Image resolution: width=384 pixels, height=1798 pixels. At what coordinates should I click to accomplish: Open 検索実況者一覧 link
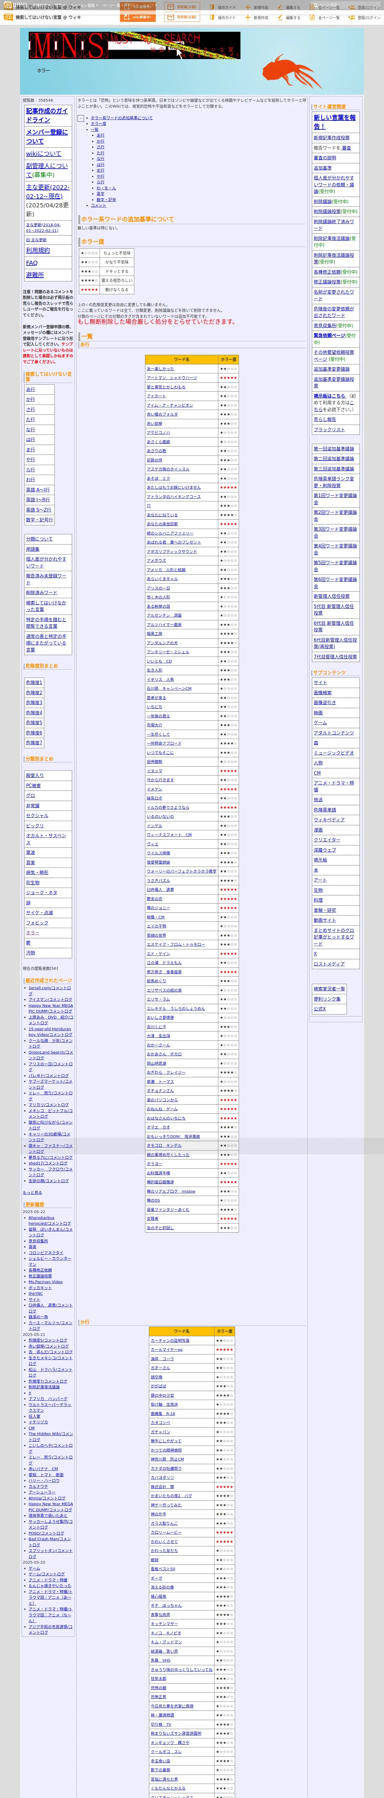[x=329, y=989]
